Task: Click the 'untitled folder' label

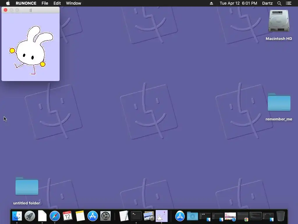Action: [x=26, y=203]
